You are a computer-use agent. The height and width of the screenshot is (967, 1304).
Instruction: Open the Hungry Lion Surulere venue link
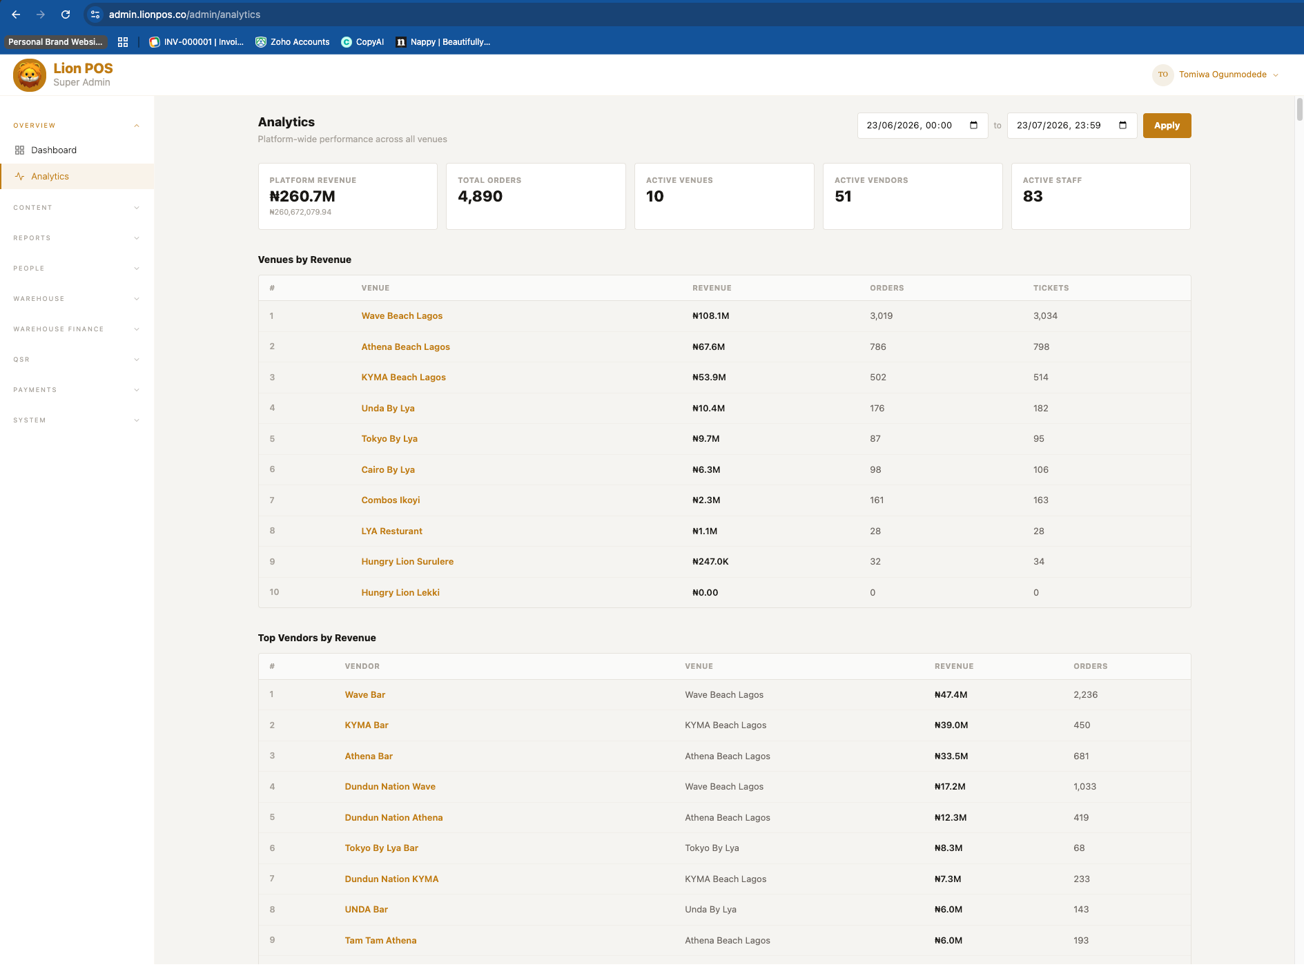coord(407,562)
